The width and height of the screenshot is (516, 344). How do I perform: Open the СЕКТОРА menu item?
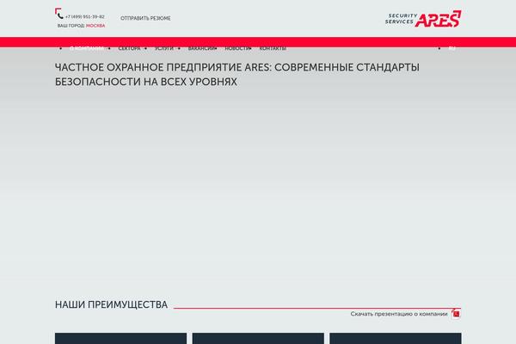[129, 48]
